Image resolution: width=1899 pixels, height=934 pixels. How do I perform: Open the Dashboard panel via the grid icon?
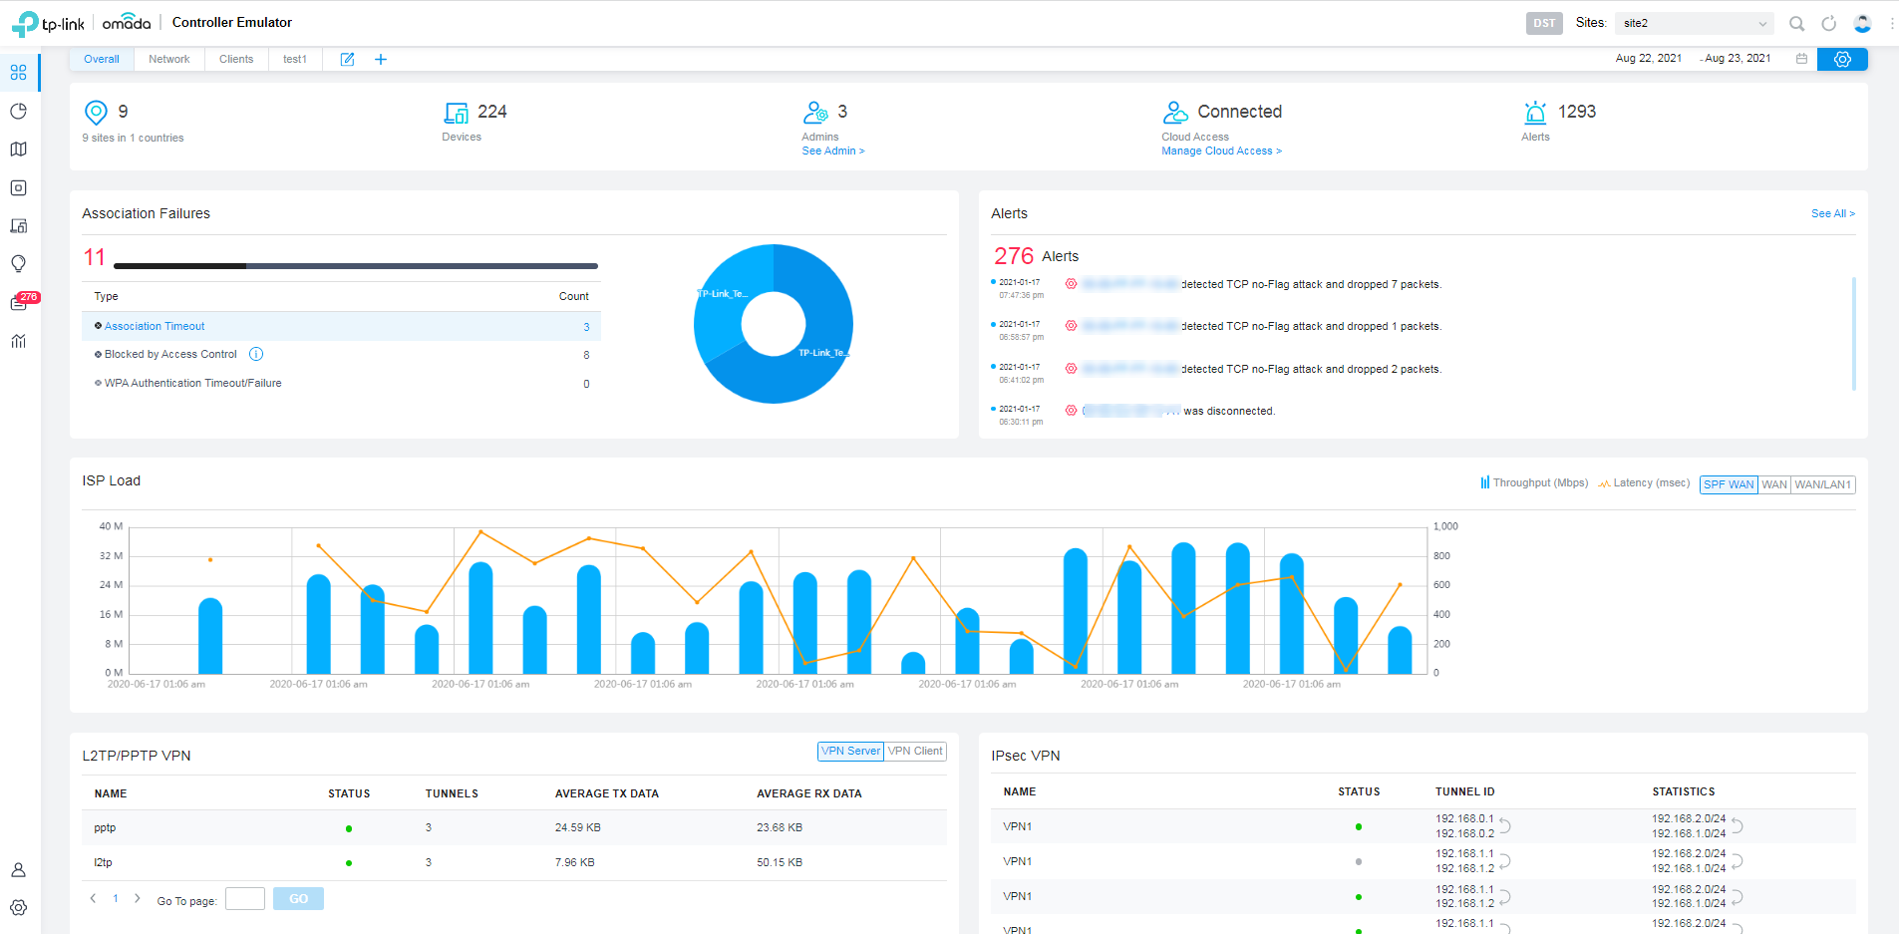18,72
